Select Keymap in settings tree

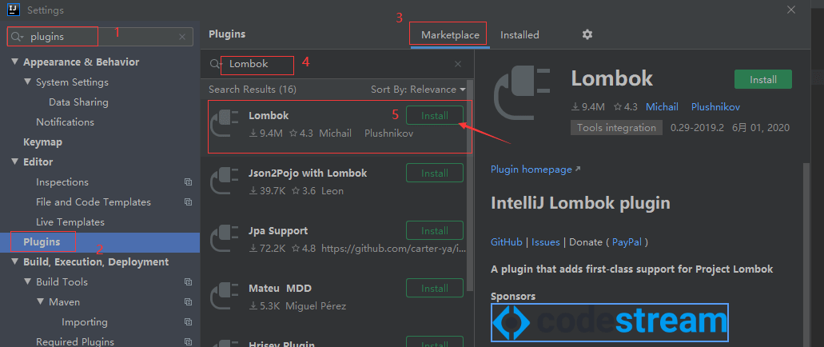[42, 142]
